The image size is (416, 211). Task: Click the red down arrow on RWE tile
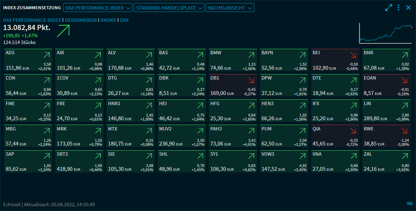tap(405, 131)
